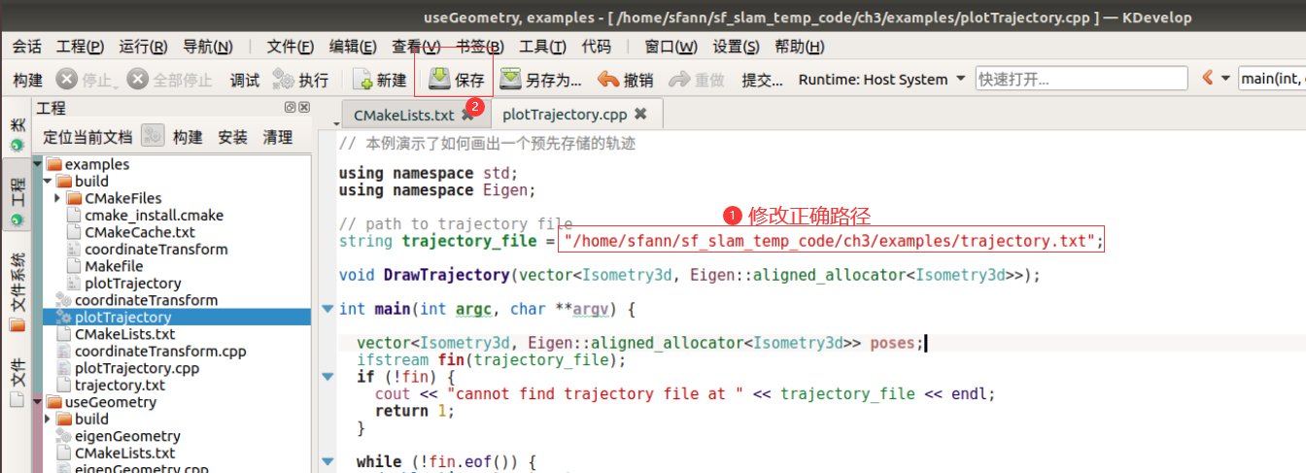Open the 编辑(E) menu
This screenshot has width=1306, height=473.
(354, 47)
